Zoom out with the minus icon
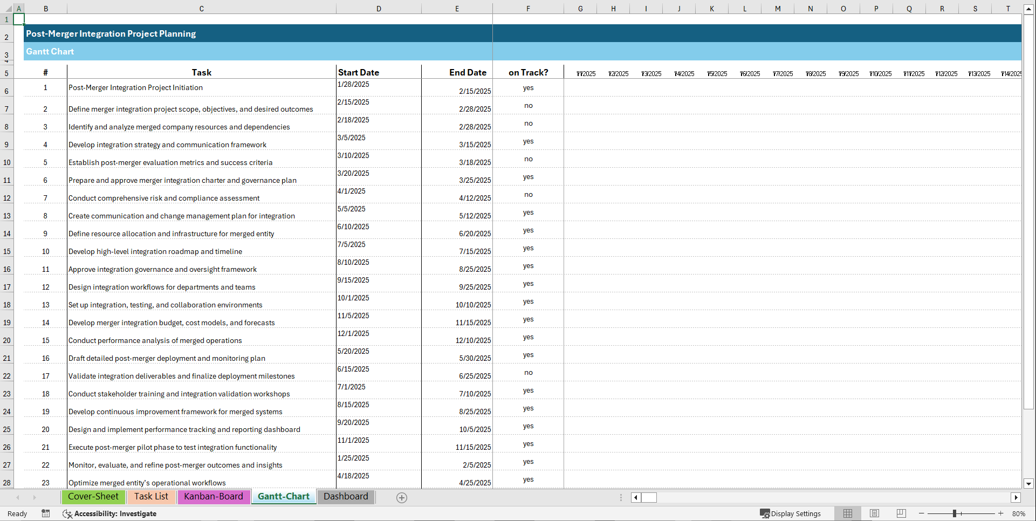The image size is (1036, 521). 922,513
